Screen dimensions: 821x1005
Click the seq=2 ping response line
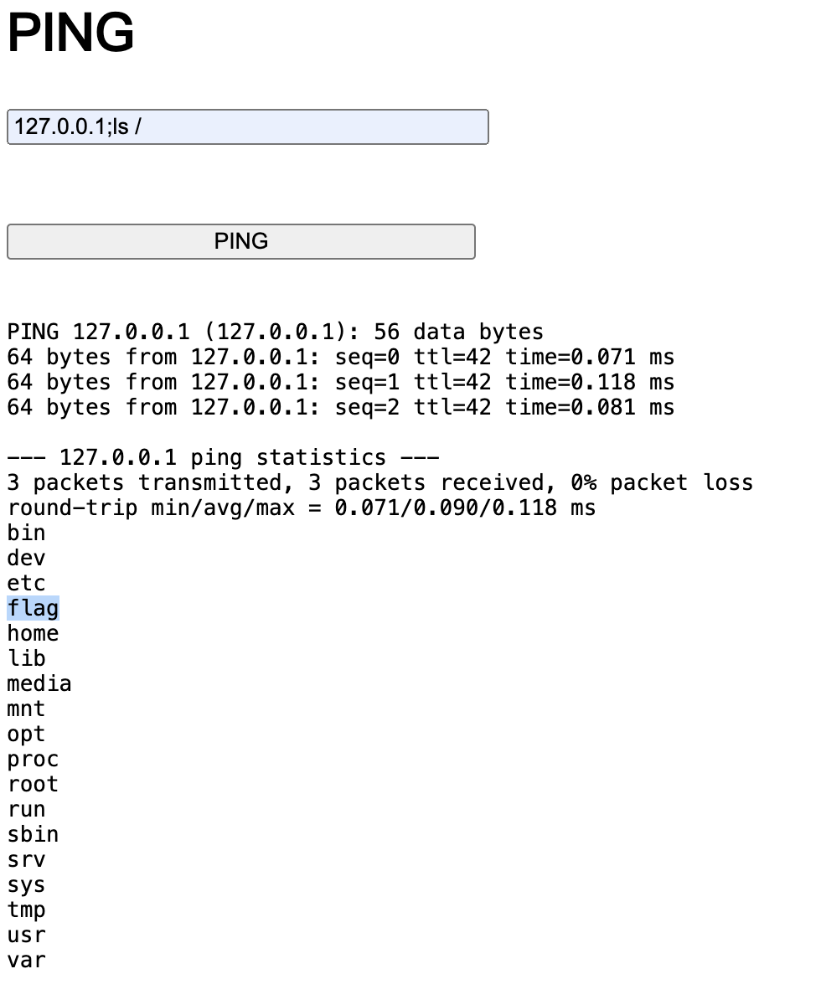tap(340, 407)
